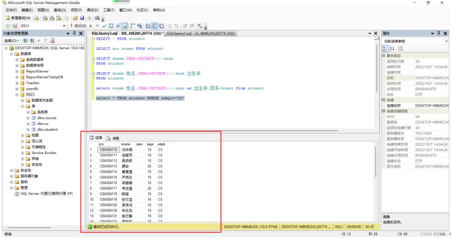Click the blue checkmark Parse query icon
This screenshot has height=239, width=451.
point(104,26)
